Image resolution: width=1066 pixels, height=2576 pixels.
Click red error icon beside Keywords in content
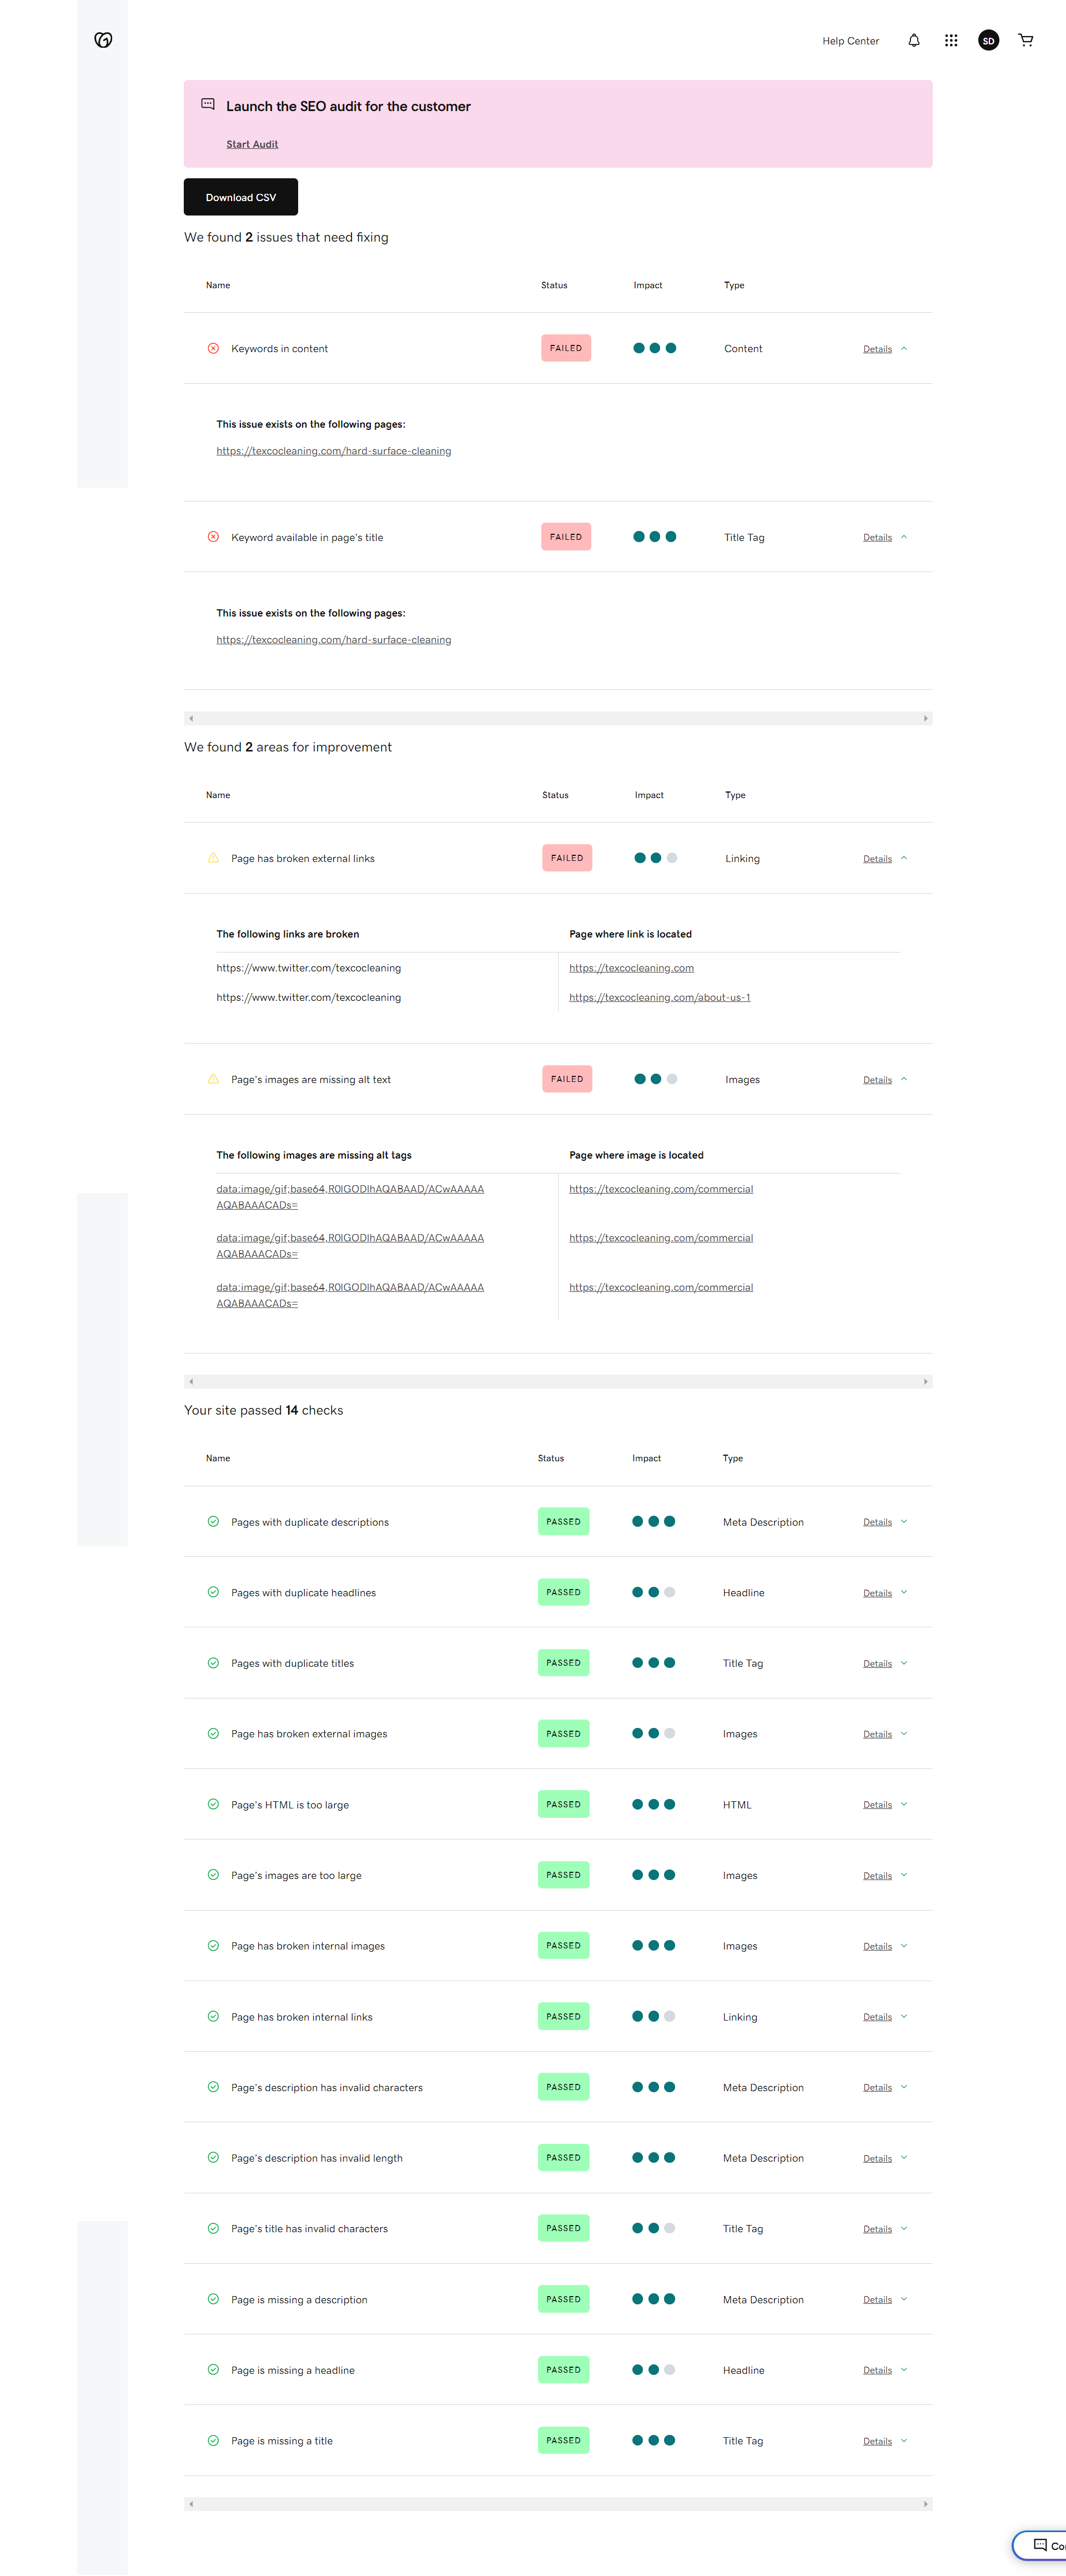pyautogui.click(x=213, y=349)
